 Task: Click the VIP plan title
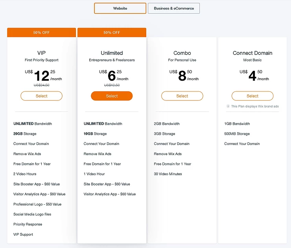(41, 53)
